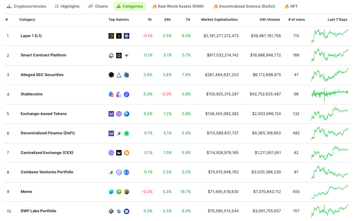Click the first top gainer coin icon in Layer 1 row
This screenshot has width=362, height=221.
(x=111, y=36)
